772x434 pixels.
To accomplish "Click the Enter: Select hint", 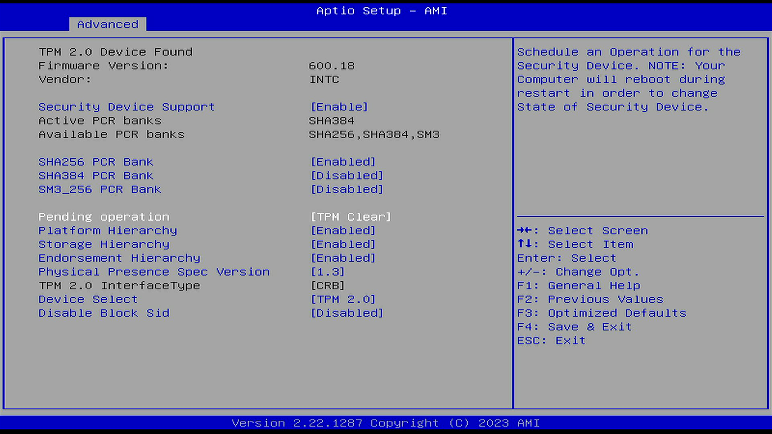I will click(567, 258).
